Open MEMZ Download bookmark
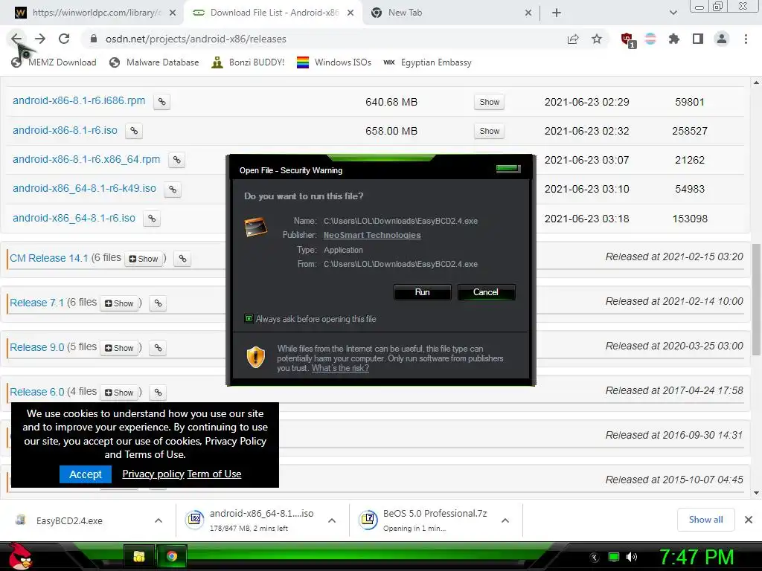 [54, 62]
